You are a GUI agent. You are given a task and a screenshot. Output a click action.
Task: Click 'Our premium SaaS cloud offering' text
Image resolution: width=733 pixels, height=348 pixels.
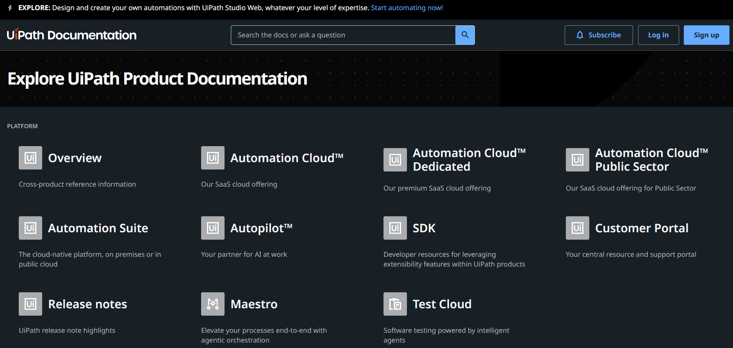coord(437,188)
